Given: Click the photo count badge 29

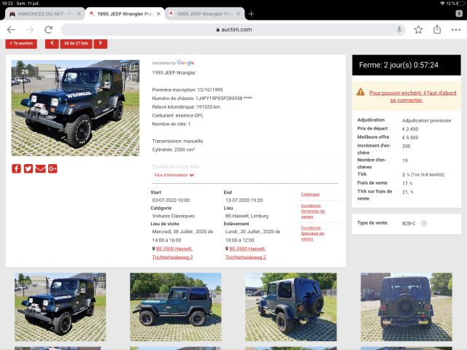Looking at the screenshot, I should [25, 71].
